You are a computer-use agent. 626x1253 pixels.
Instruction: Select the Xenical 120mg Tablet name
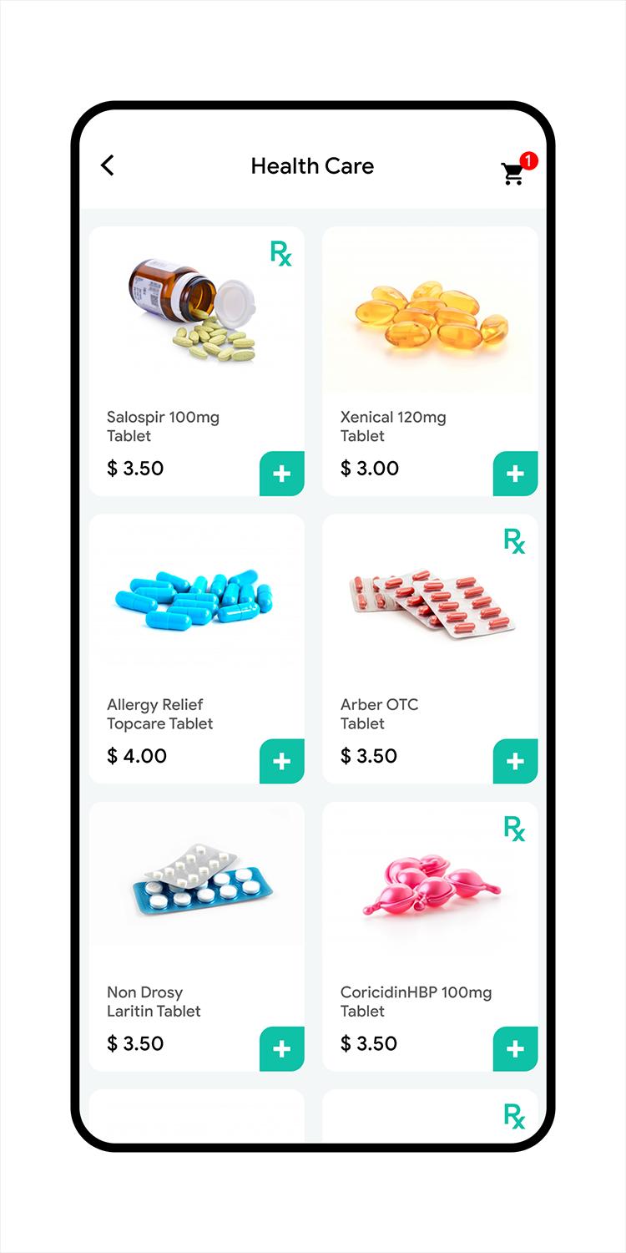[393, 426]
